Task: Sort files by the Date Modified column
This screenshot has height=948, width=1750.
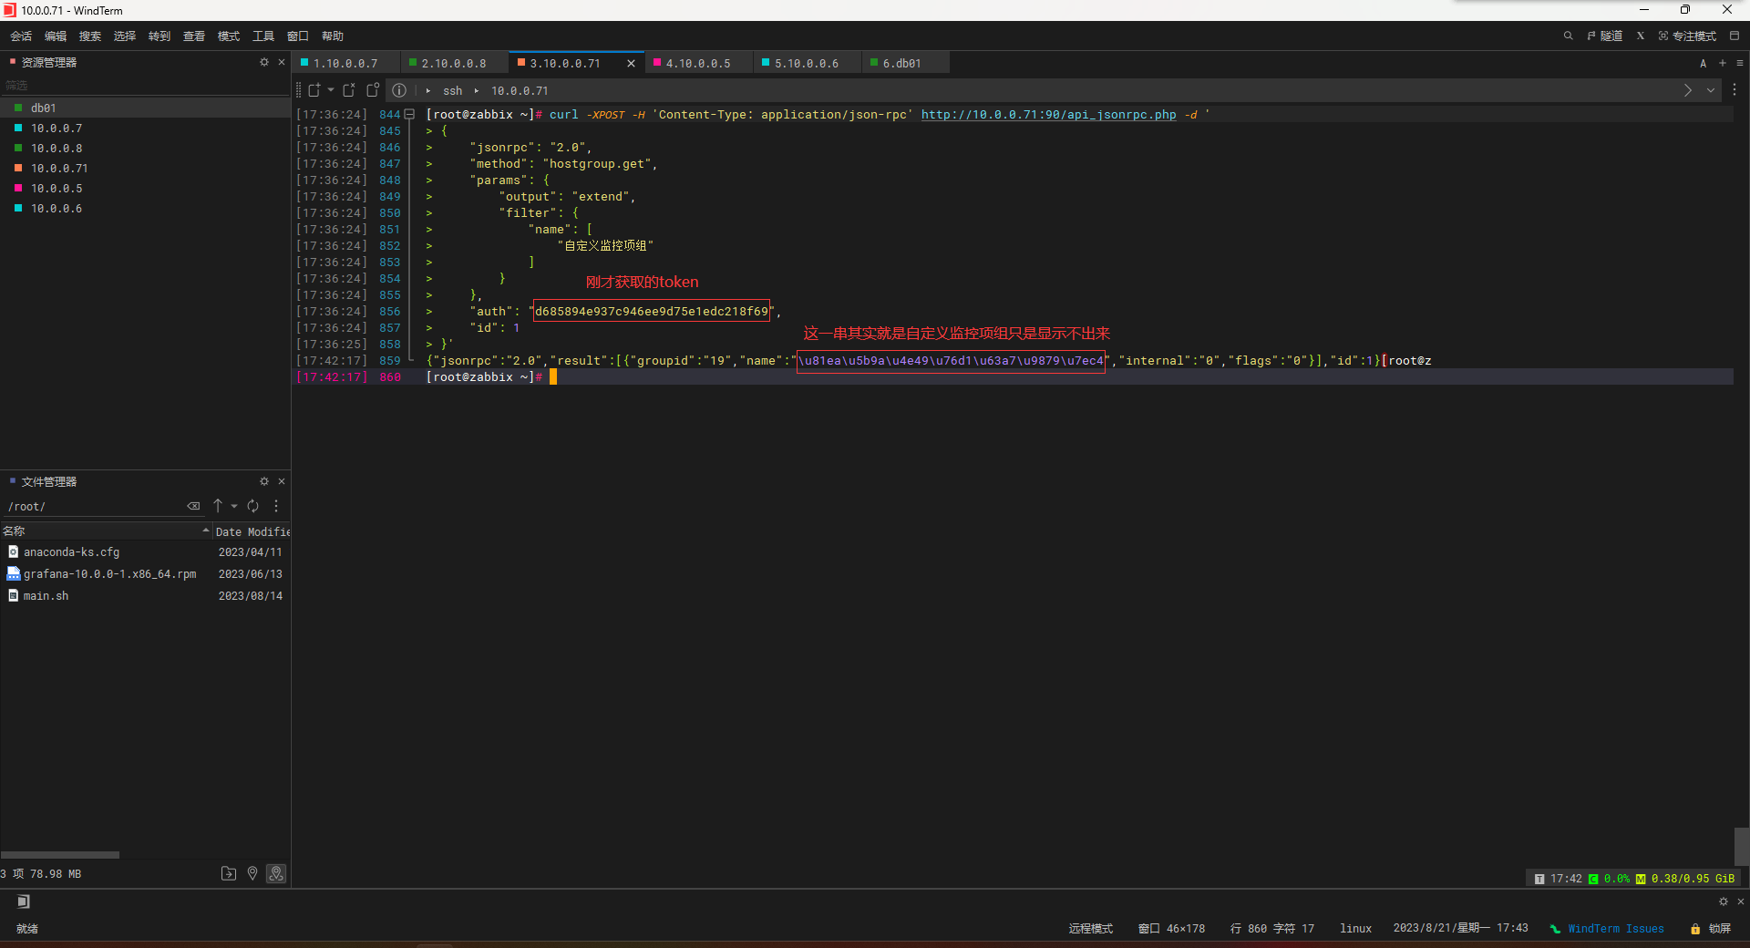Action: pyautogui.click(x=252, y=531)
